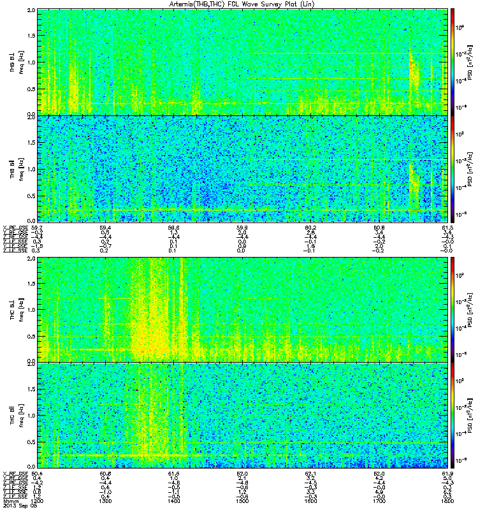This screenshot has height=510, width=478.
Task: Click the 1800 time tick label
Action: [x=447, y=501]
